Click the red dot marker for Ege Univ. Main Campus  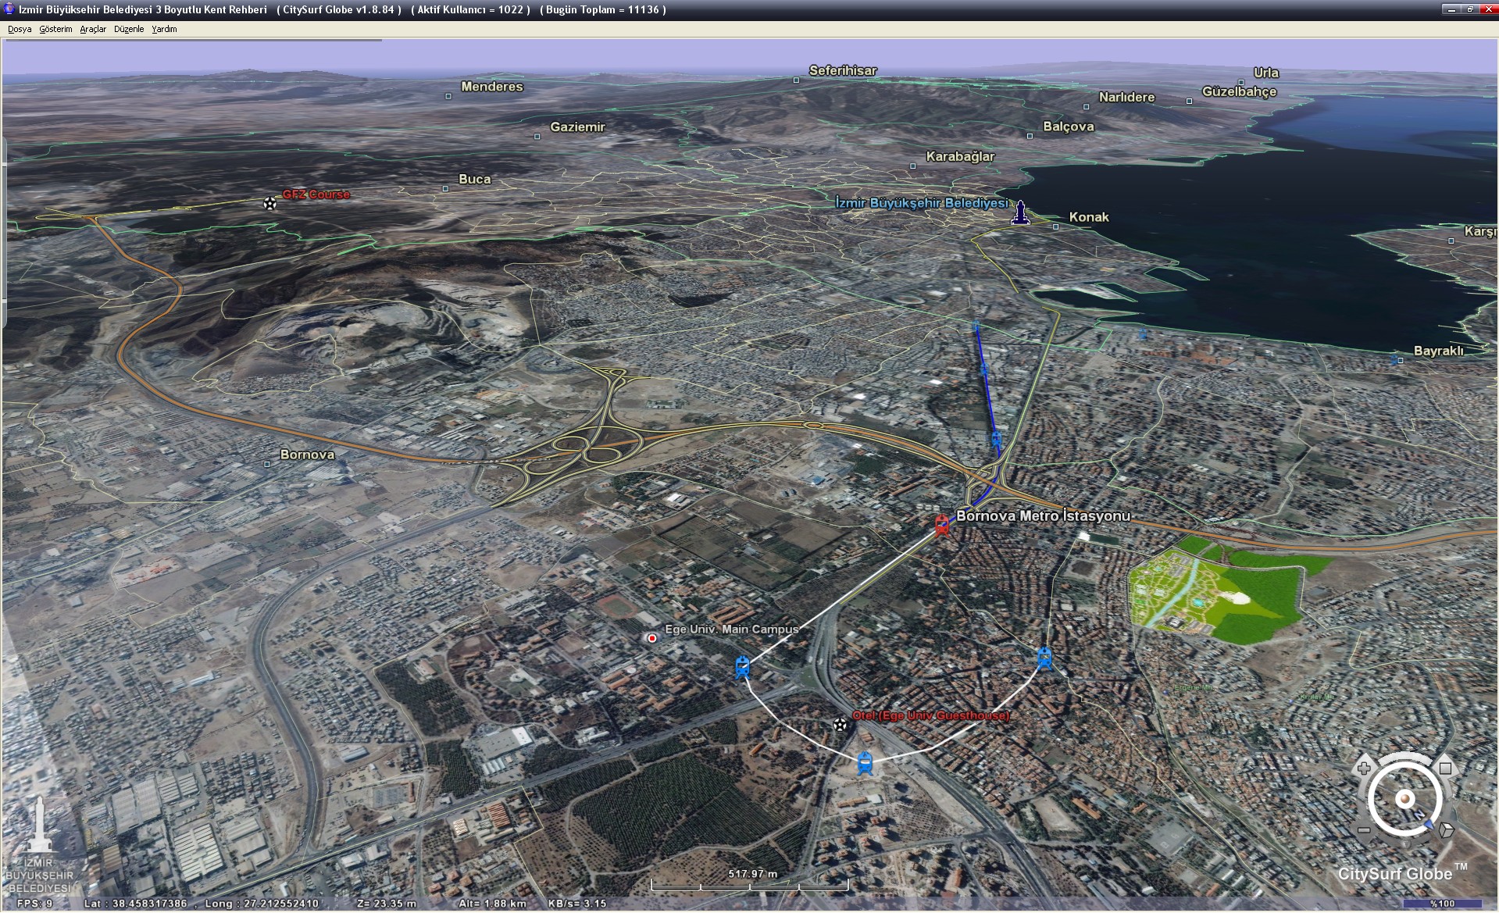click(x=651, y=638)
